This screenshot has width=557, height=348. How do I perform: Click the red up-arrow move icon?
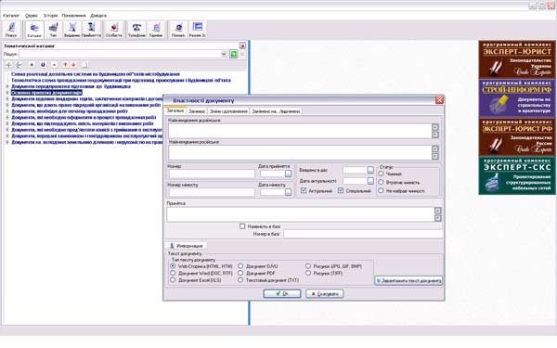click(x=65, y=65)
